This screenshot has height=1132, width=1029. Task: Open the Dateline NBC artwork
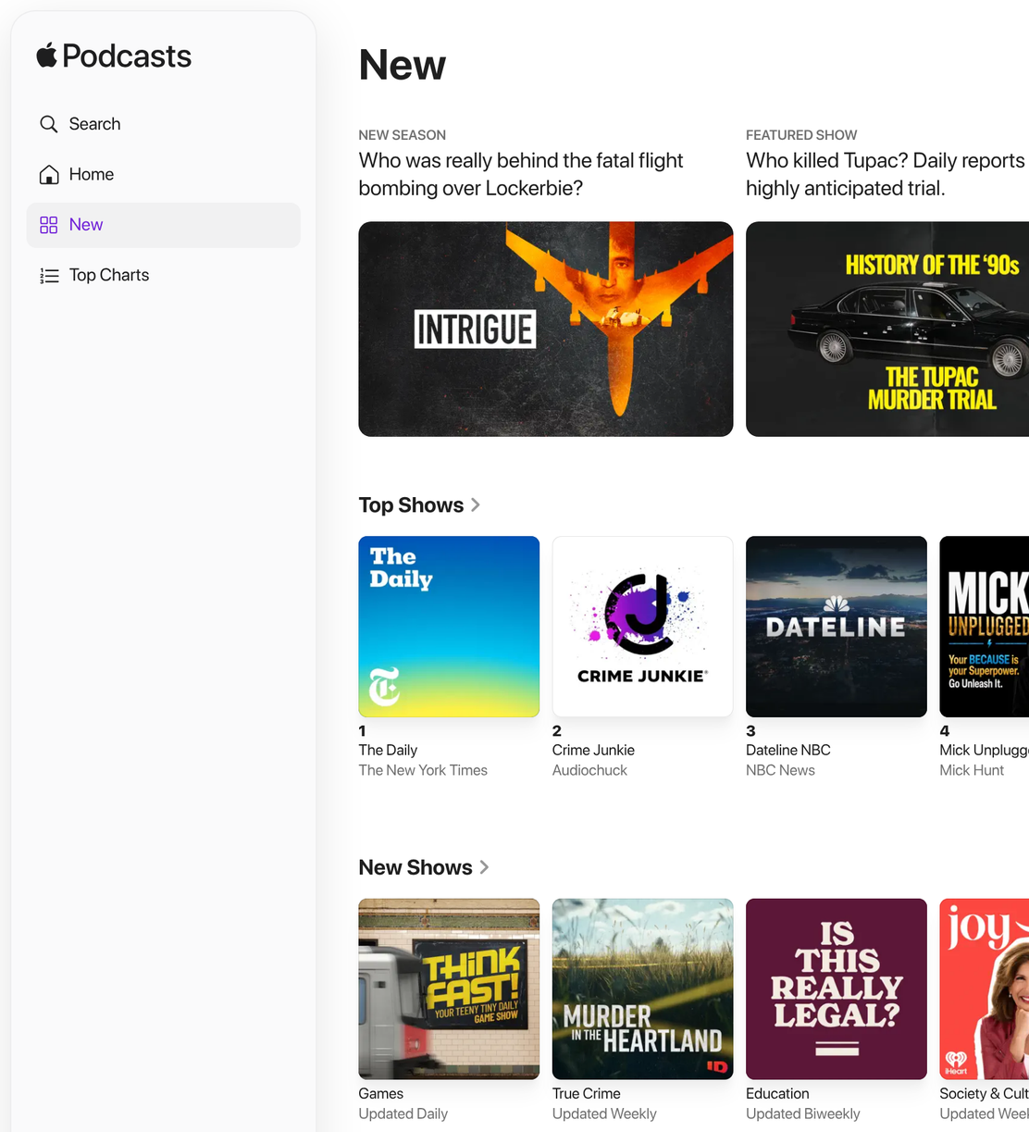(837, 627)
